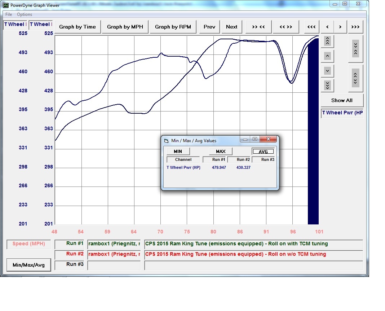The height and width of the screenshot is (311, 385).
Task: Click the horizontal zoom-in '>> <<' button
Action: point(258,27)
